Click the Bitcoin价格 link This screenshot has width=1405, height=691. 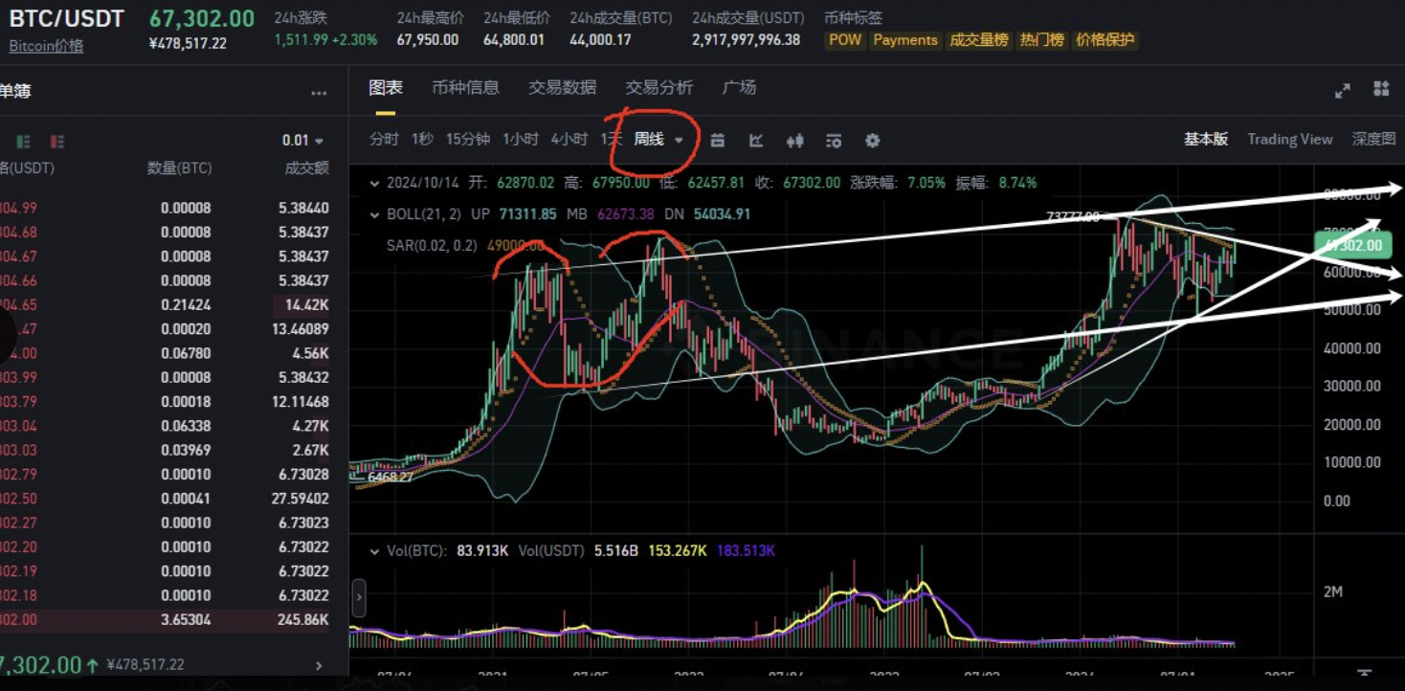pos(46,46)
